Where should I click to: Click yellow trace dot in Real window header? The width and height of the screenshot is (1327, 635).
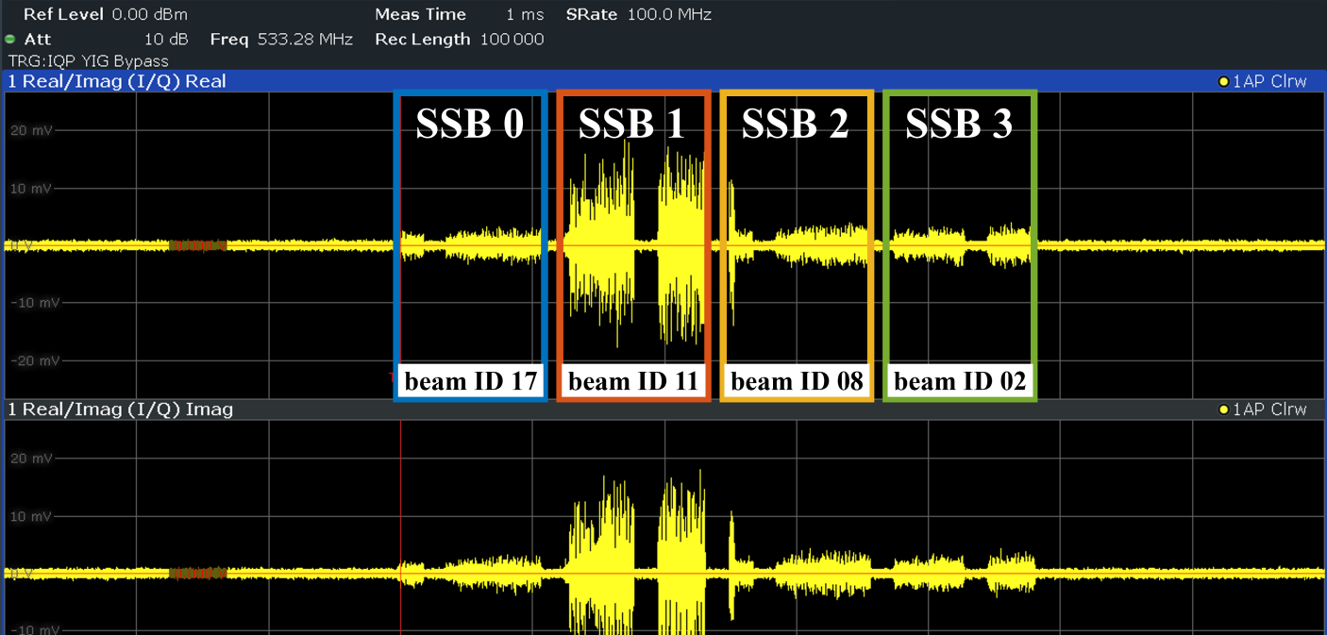tap(1223, 82)
